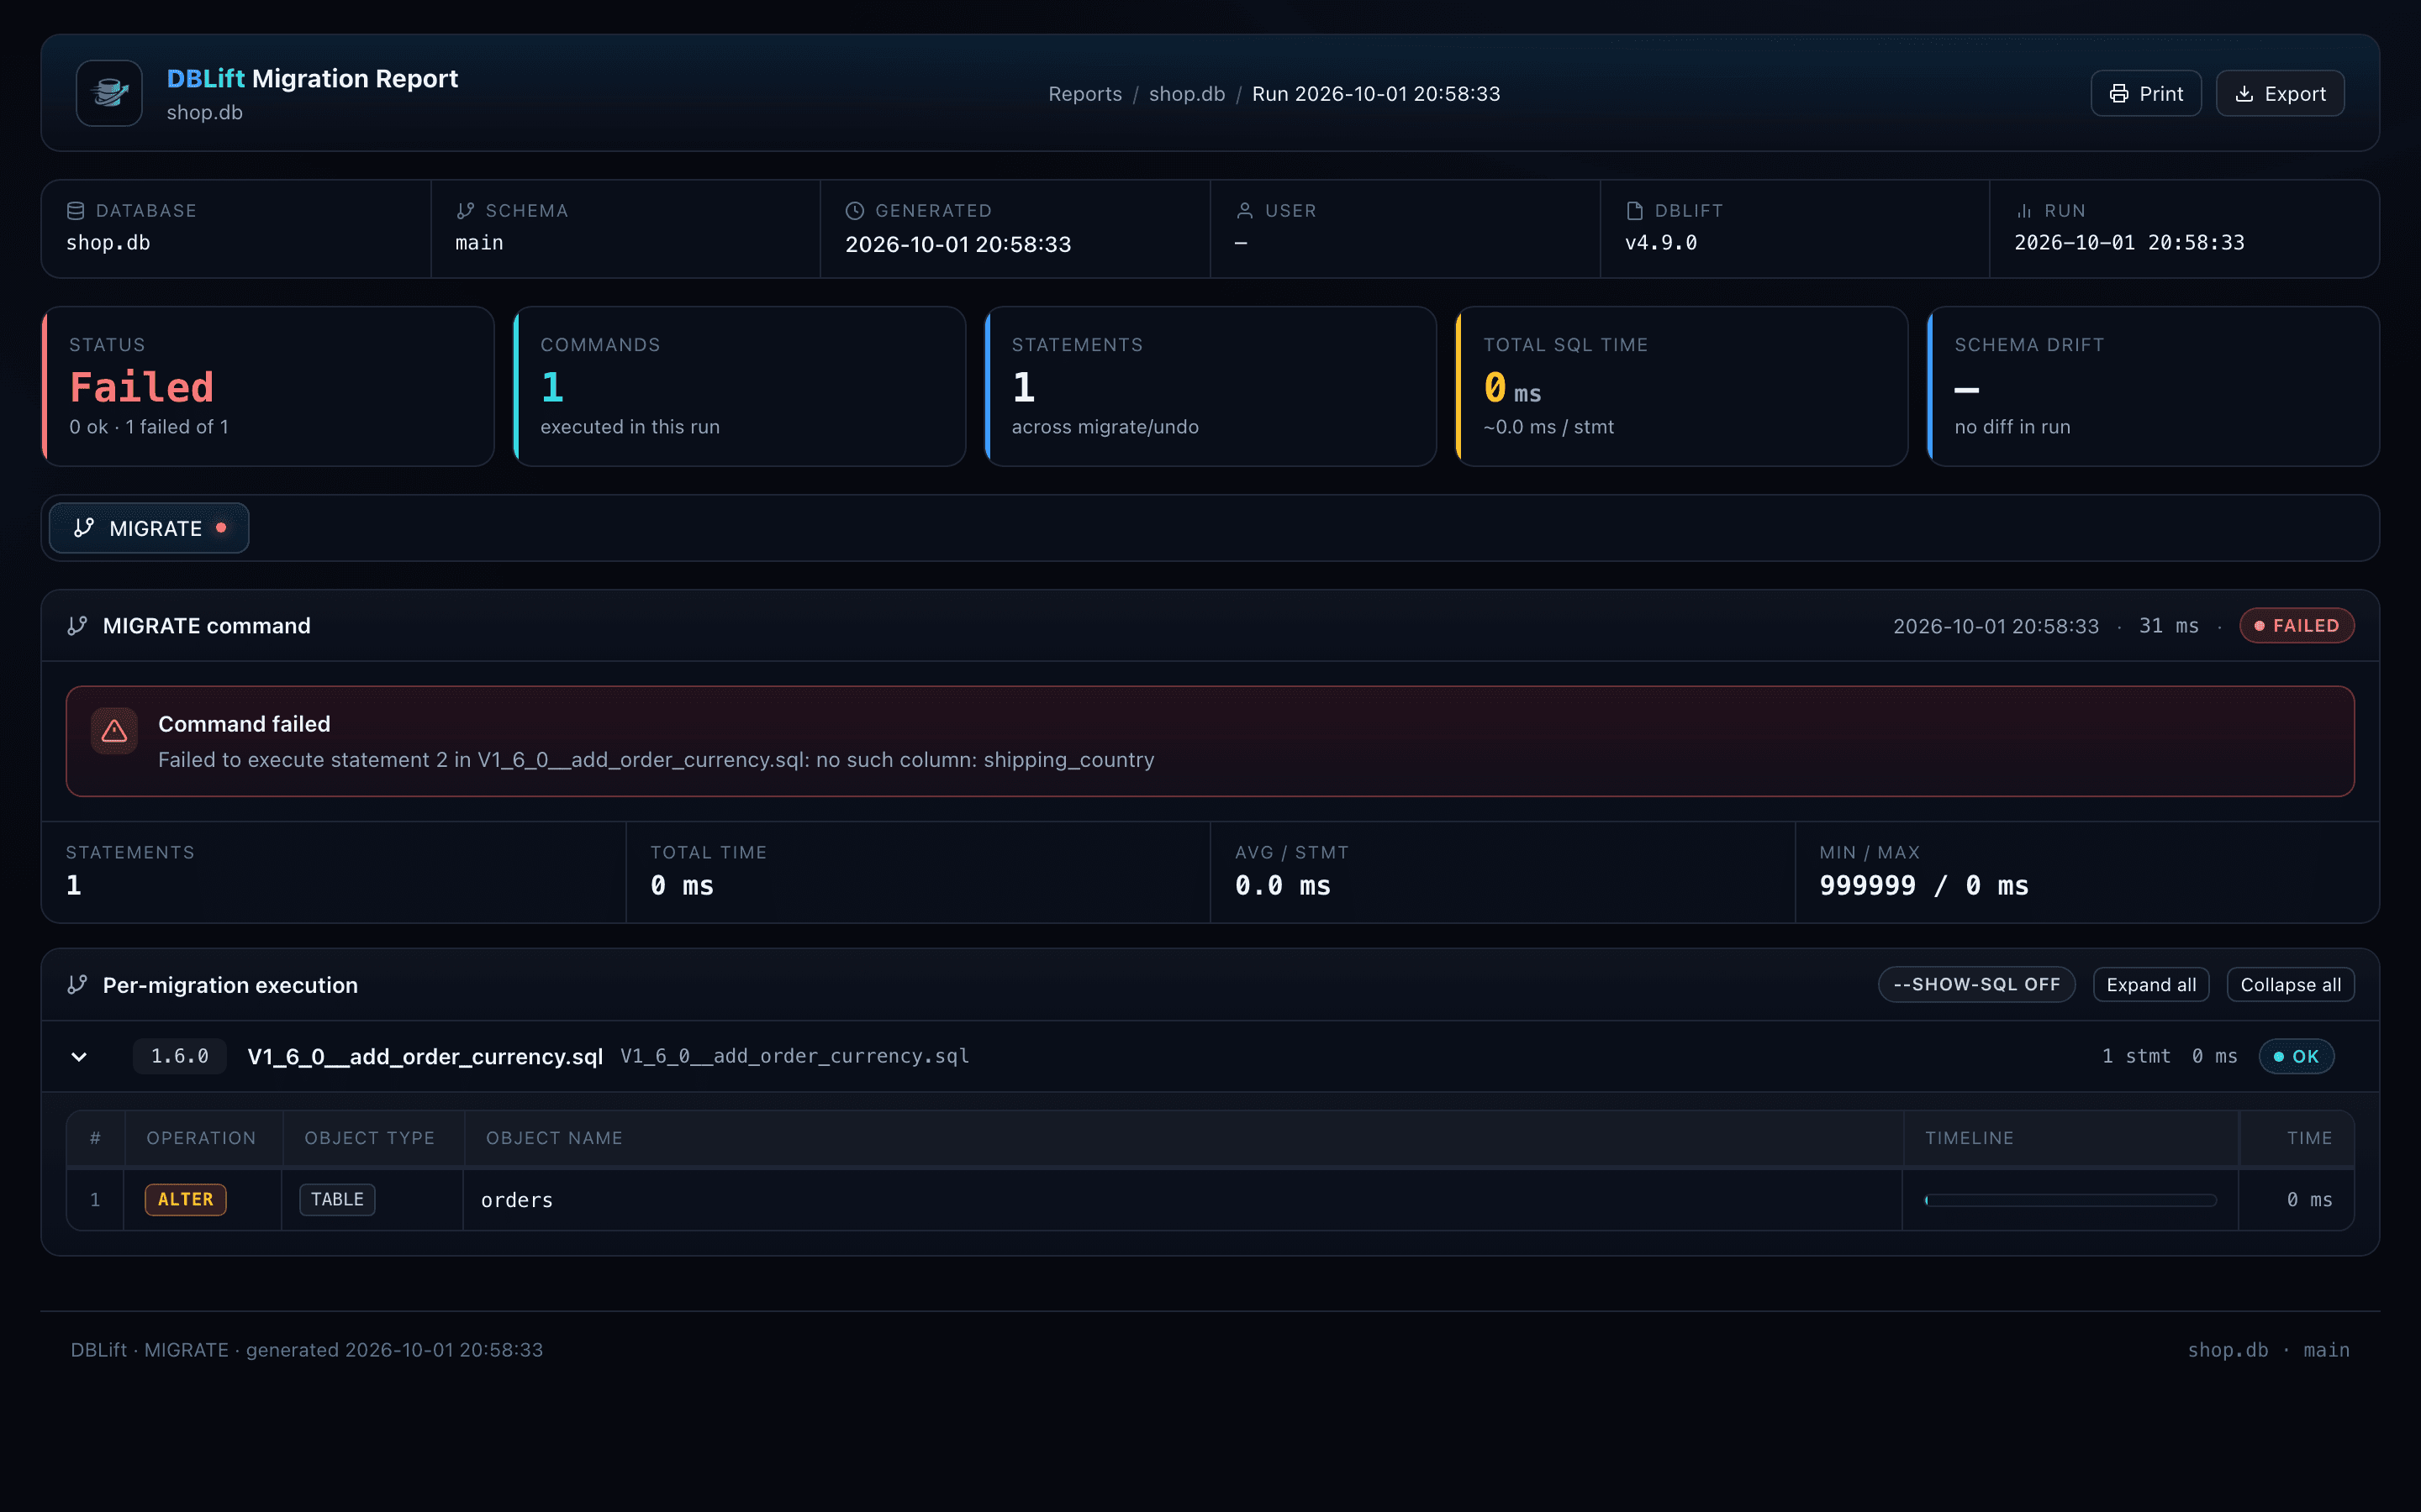Click the orders object name cell

(x=1181, y=1199)
